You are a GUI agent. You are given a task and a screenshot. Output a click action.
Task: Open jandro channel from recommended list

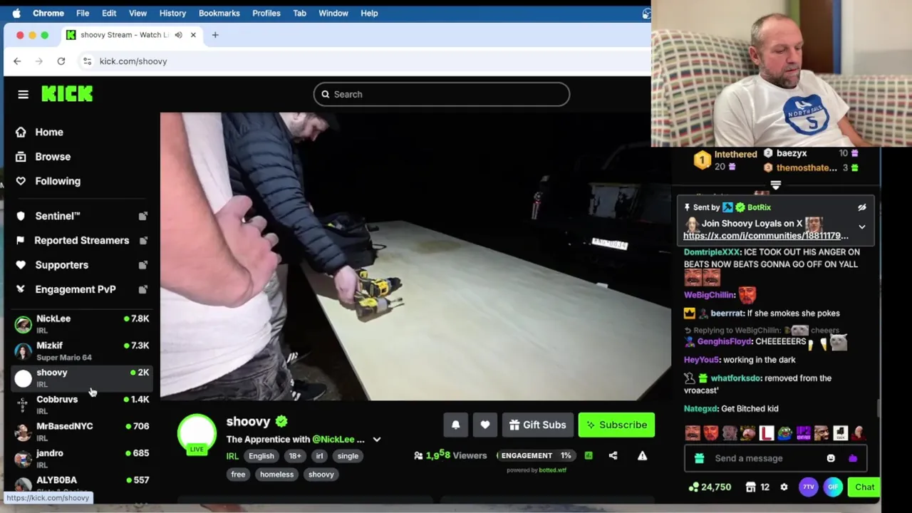(x=81, y=459)
